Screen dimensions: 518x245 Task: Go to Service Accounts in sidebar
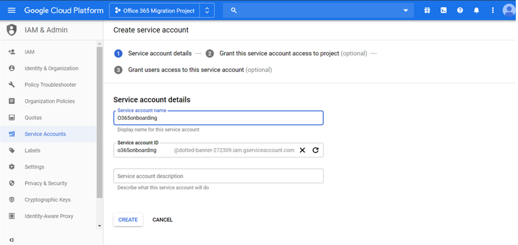pyautogui.click(x=45, y=134)
